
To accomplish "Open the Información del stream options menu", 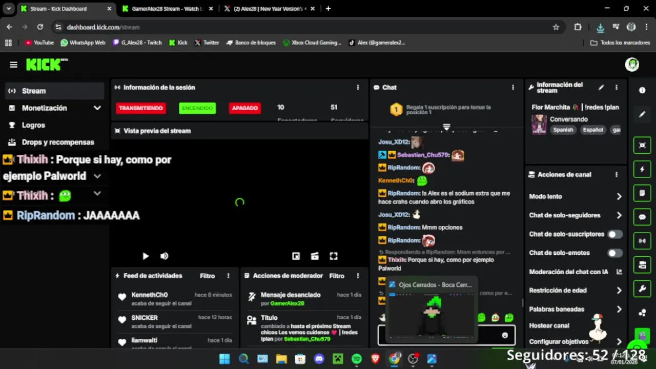I will click(617, 88).
